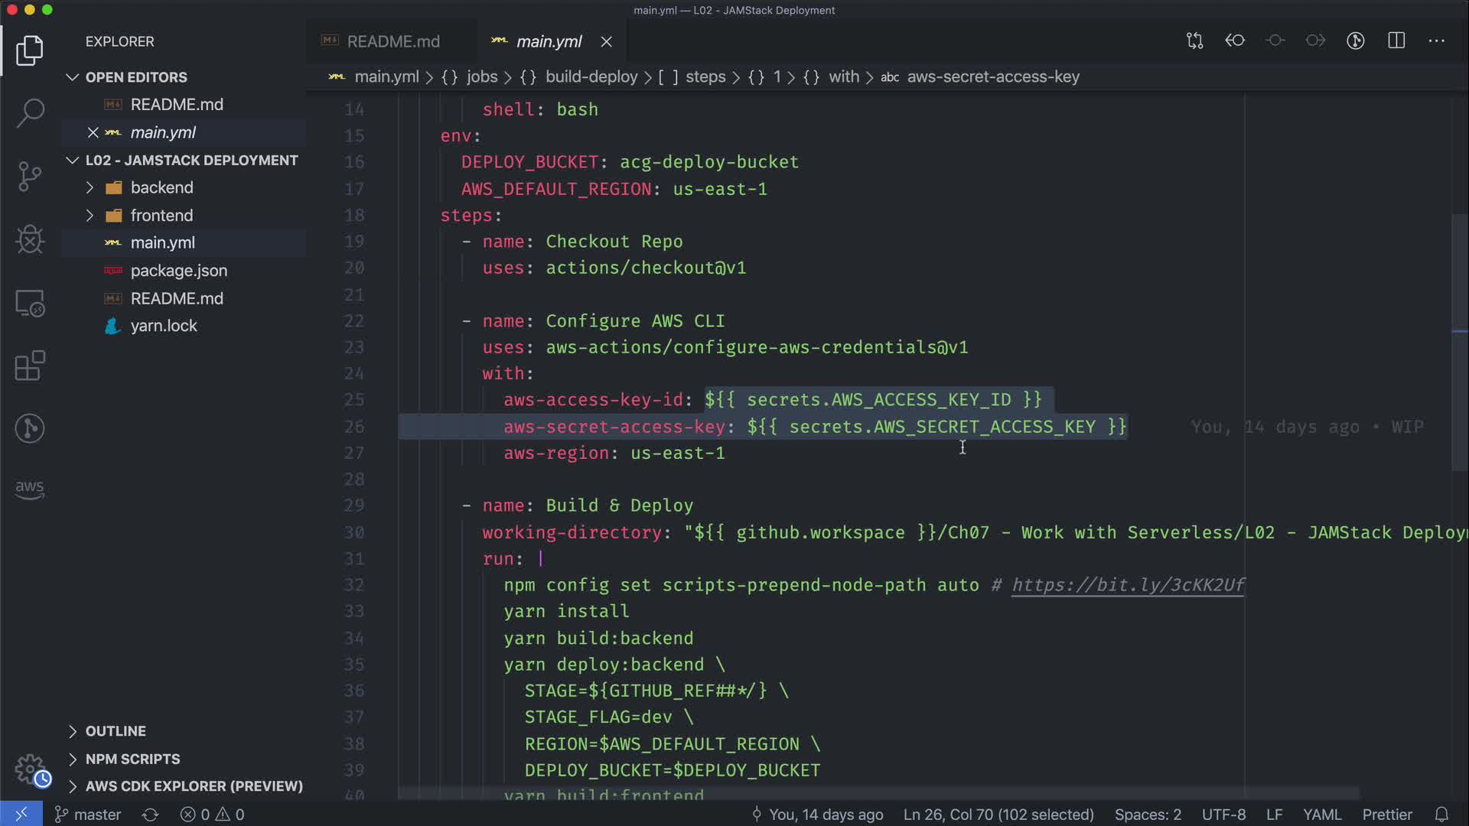Image resolution: width=1469 pixels, height=826 pixels.
Task: Click the Open Changes compare icon
Action: pyautogui.click(x=1194, y=41)
